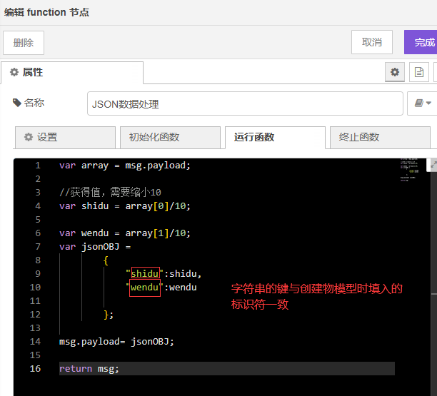Switch to the 设置 tab
The width and height of the screenshot is (437, 396).
click(x=65, y=138)
